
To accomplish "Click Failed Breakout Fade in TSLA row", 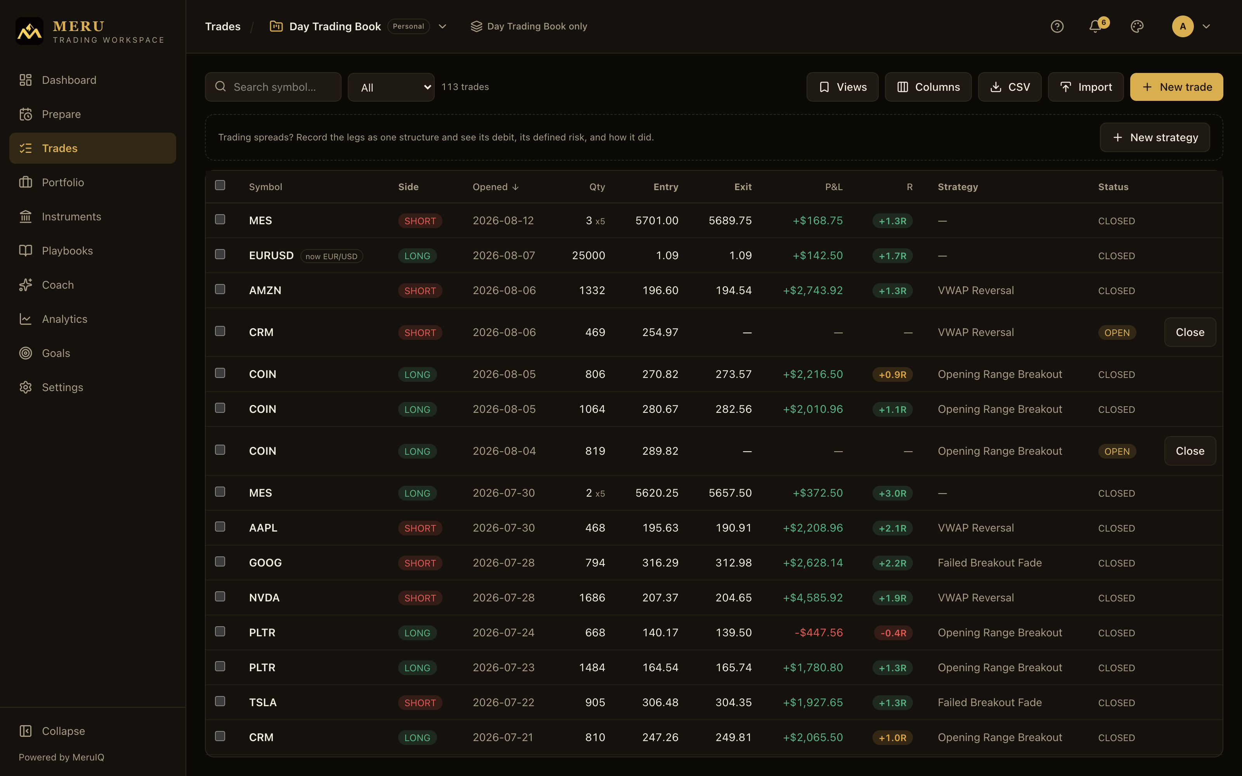I will (989, 702).
